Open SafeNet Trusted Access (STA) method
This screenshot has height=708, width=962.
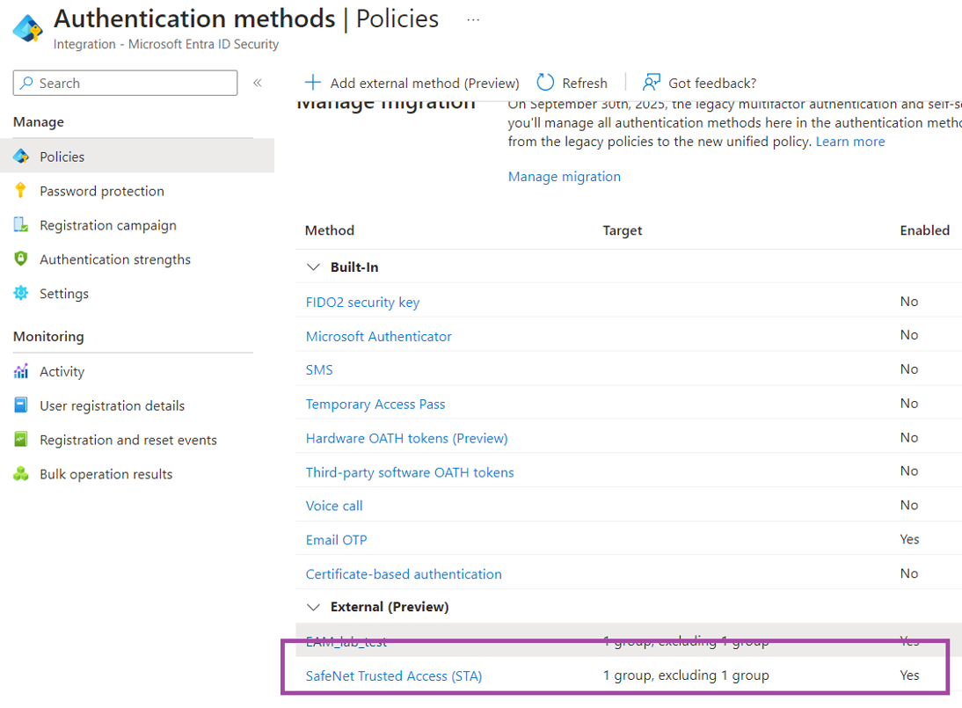(x=393, y=675)
